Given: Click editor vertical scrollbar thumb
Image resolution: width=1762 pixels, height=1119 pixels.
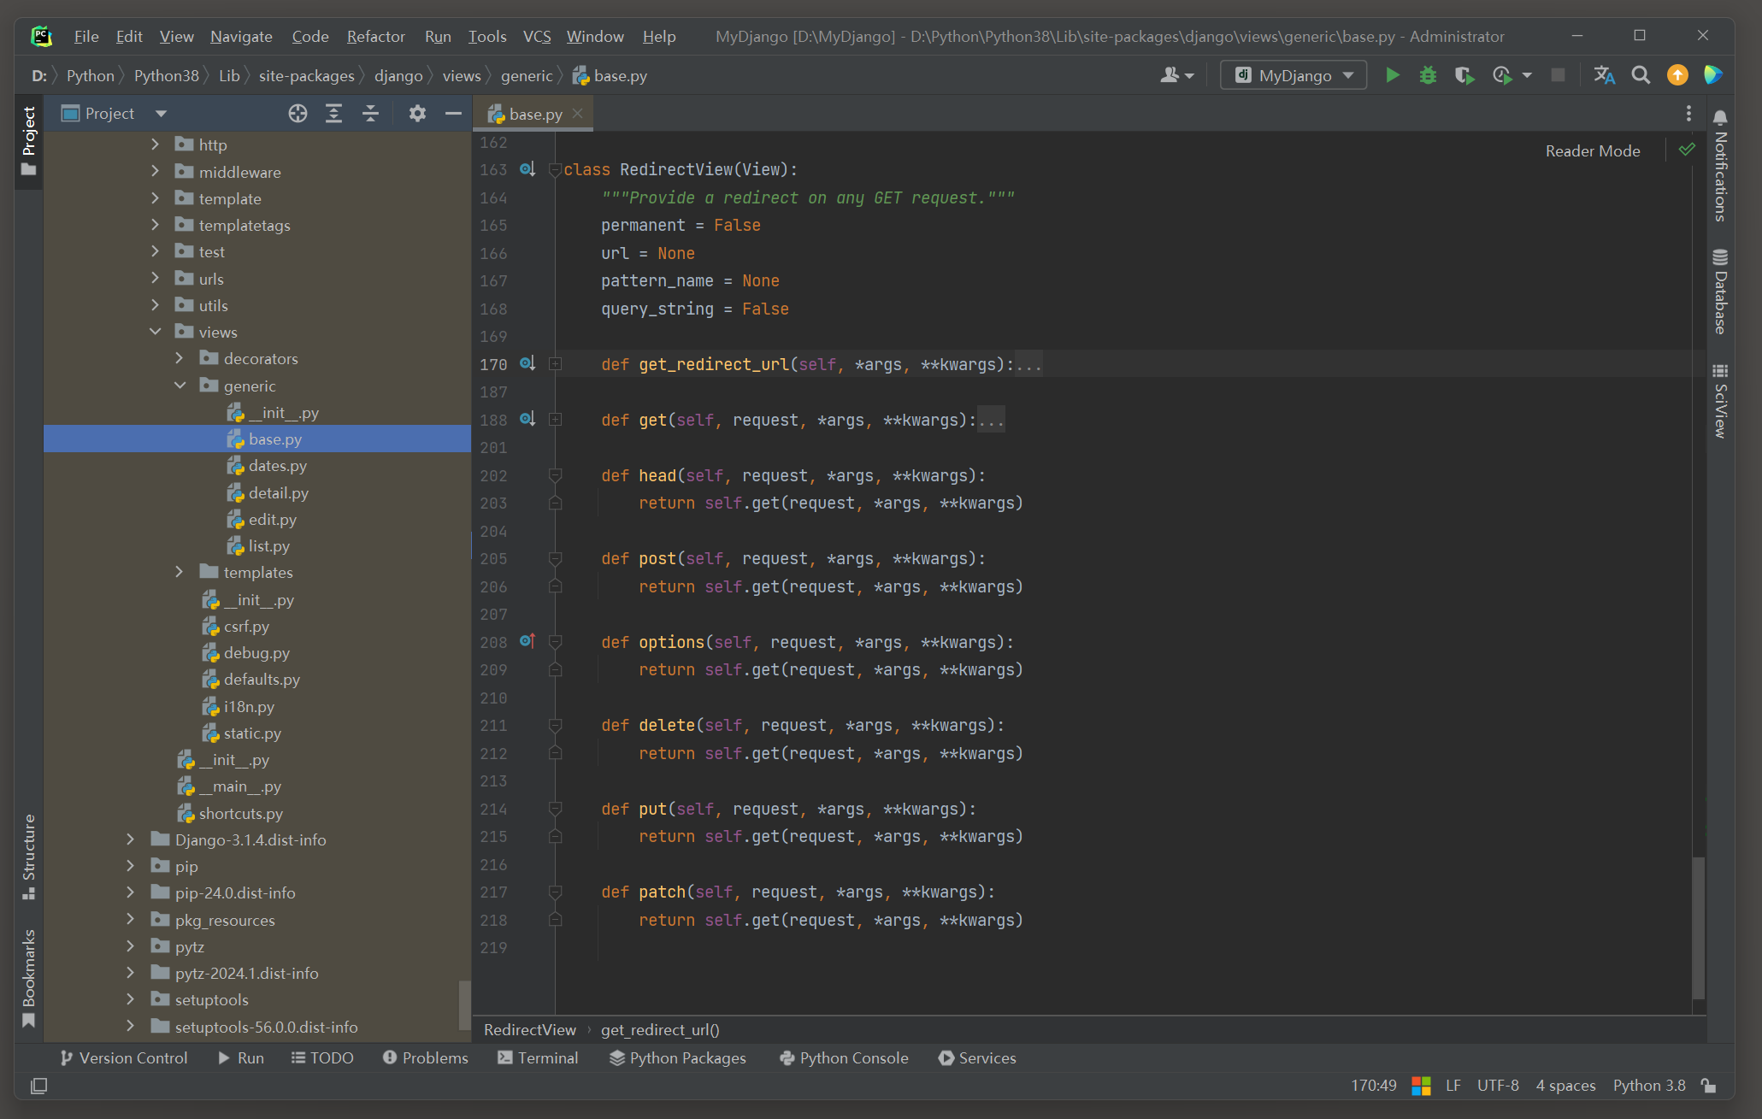Looking at the screenshot, I should [x=1698, y=927].
